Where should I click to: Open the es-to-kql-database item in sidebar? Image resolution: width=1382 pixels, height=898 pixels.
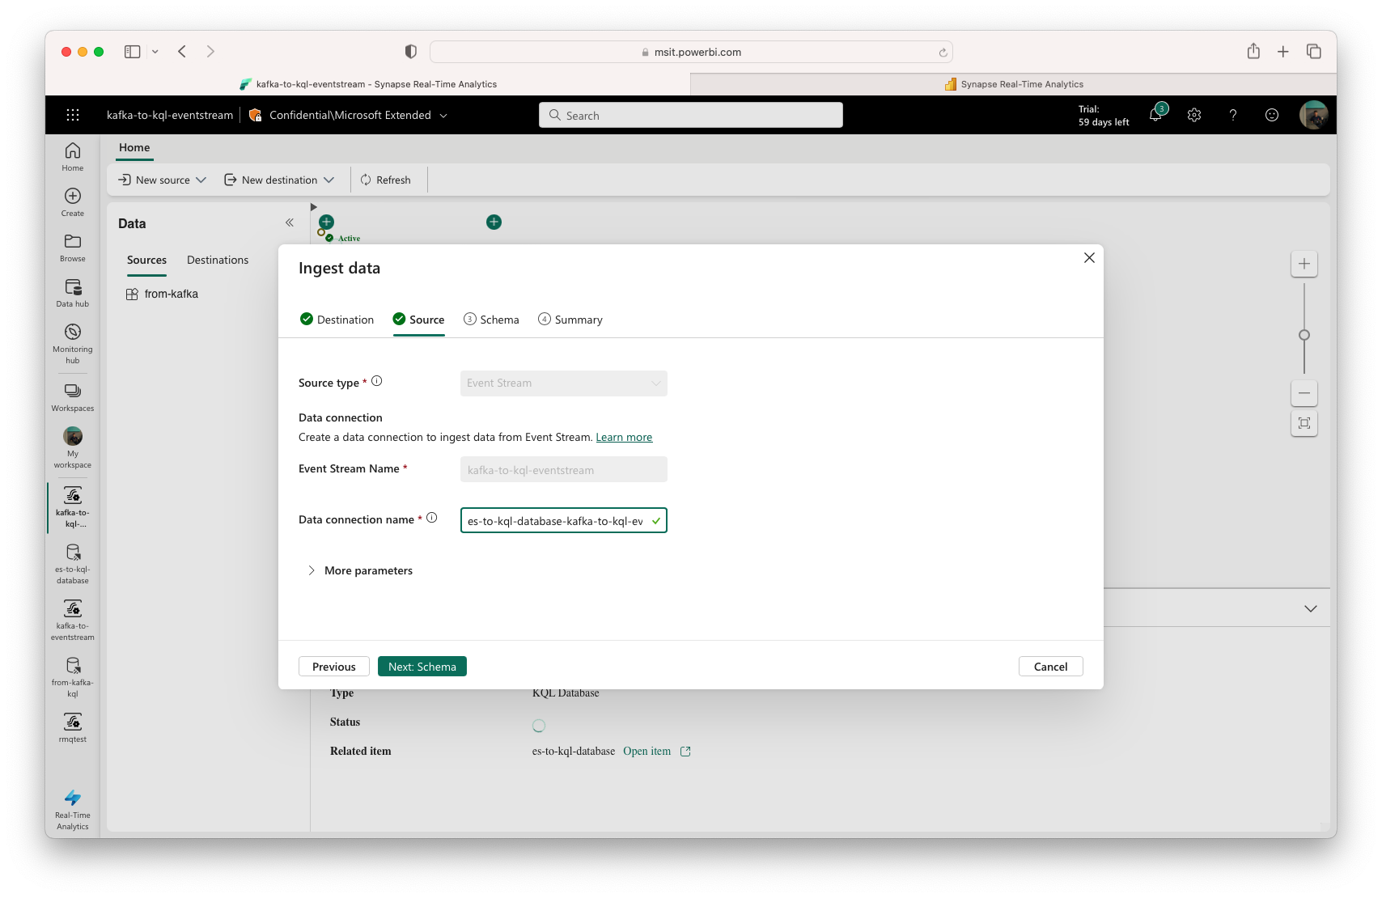(x=72, y=560)
